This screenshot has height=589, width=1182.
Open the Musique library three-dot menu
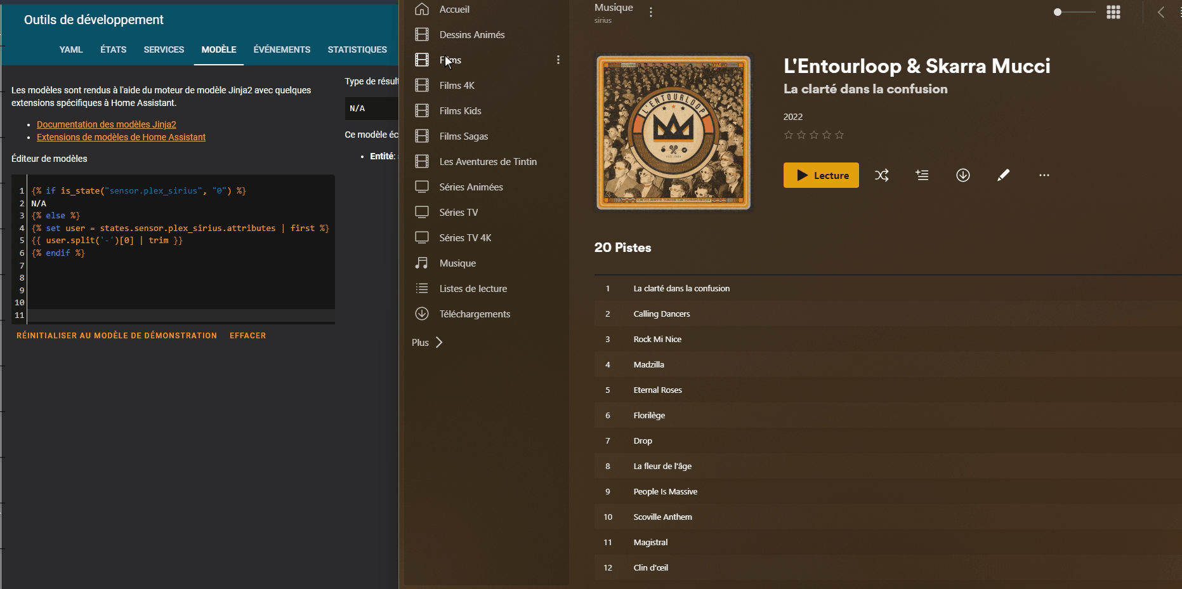651,12
